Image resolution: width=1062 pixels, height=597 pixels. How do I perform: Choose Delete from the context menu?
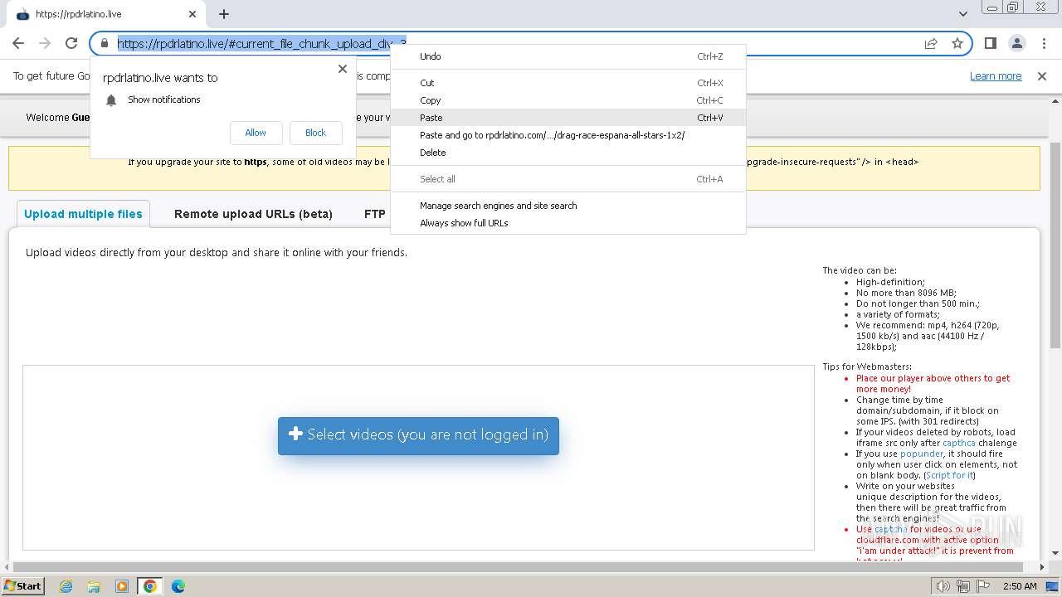(x=568, y=153)
